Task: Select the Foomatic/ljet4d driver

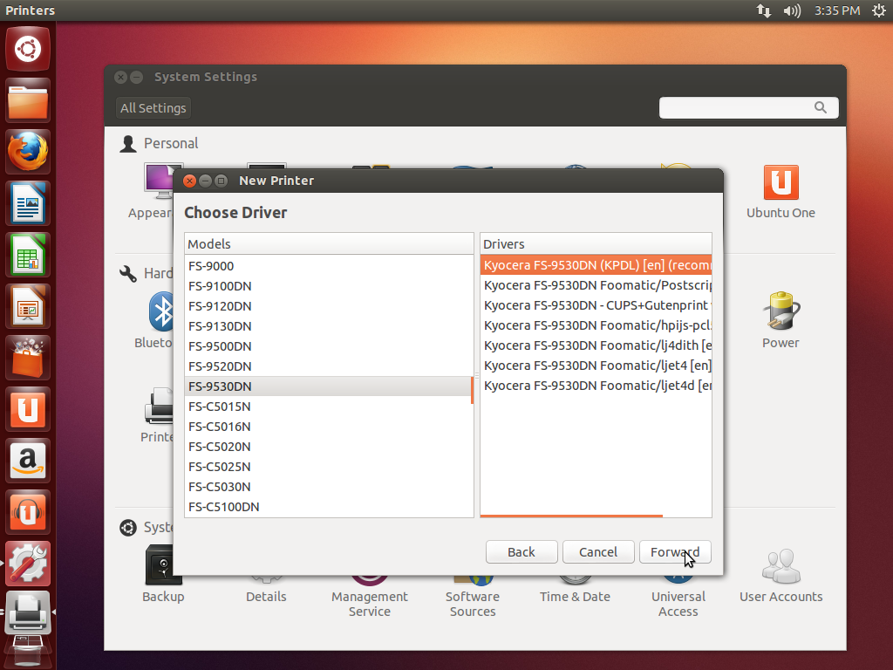Action: tap(596, 386)
